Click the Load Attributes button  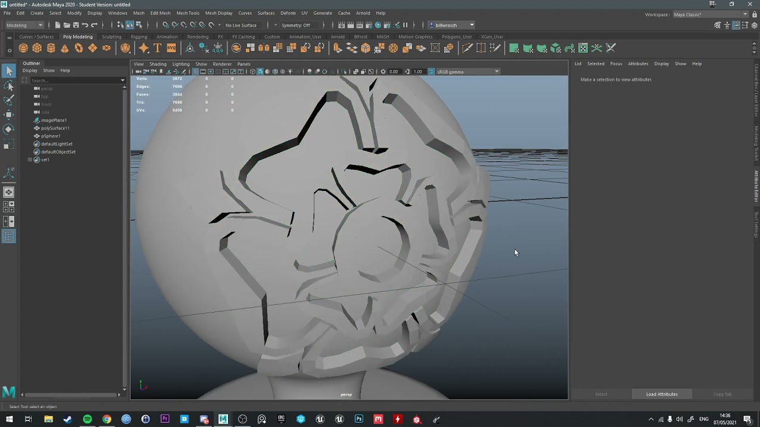(661, 394)
